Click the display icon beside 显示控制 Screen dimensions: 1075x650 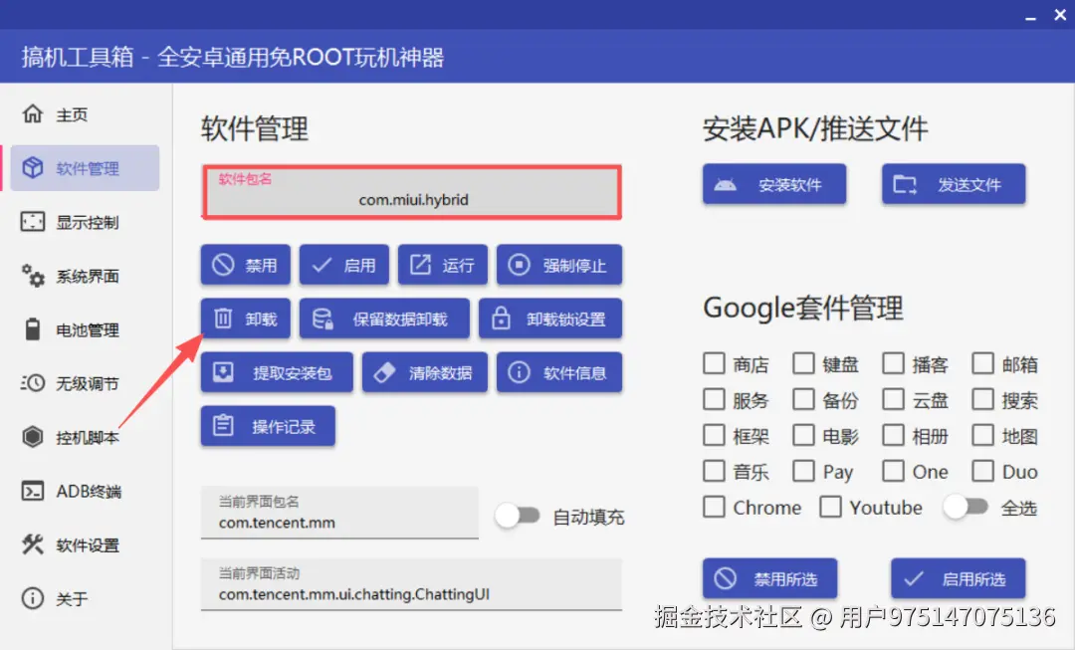[32, 221]
